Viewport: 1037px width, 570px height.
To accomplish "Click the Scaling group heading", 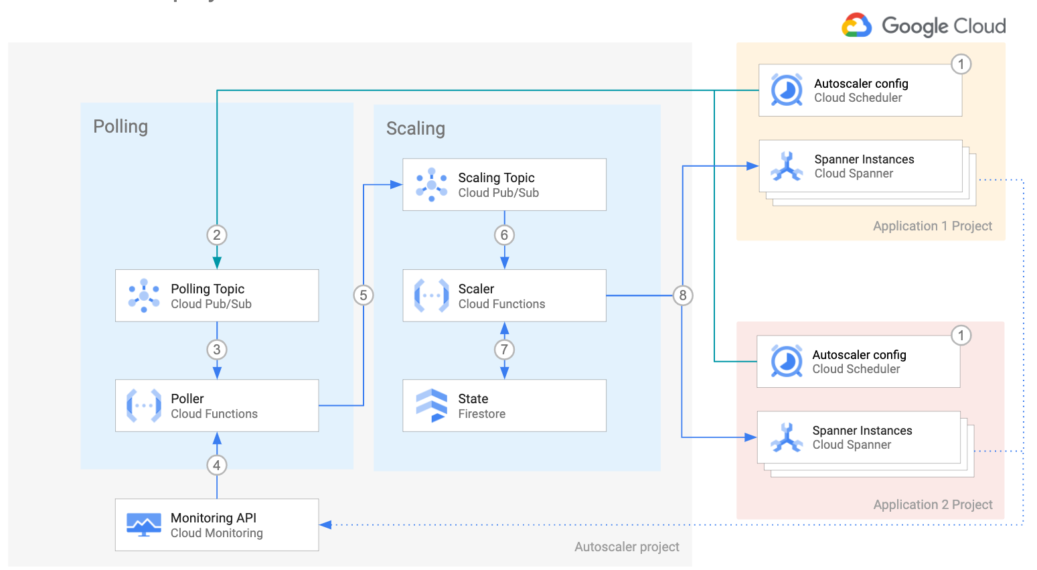I will [416, 129].
